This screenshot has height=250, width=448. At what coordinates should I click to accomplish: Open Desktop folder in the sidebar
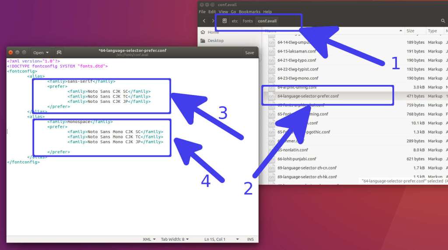[215, 41]
